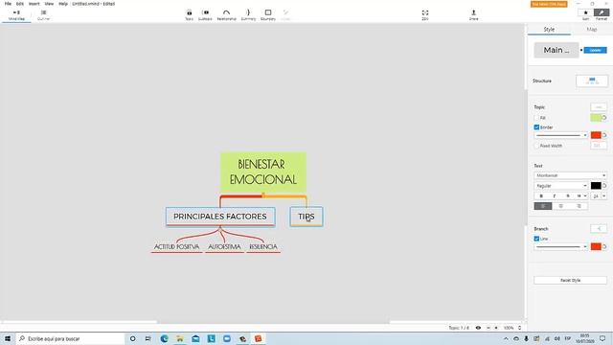Enter ZEN mode

425,15
